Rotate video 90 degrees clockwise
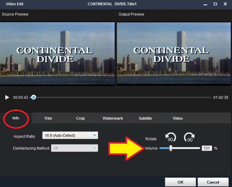 tap(189, 137)
